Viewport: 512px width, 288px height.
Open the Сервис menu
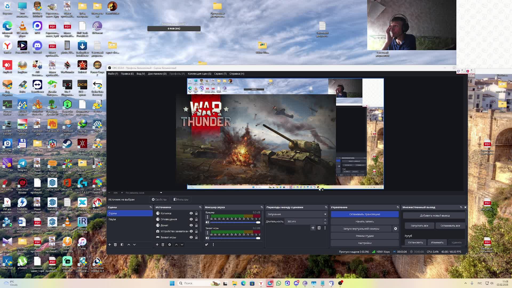point(220,74)
